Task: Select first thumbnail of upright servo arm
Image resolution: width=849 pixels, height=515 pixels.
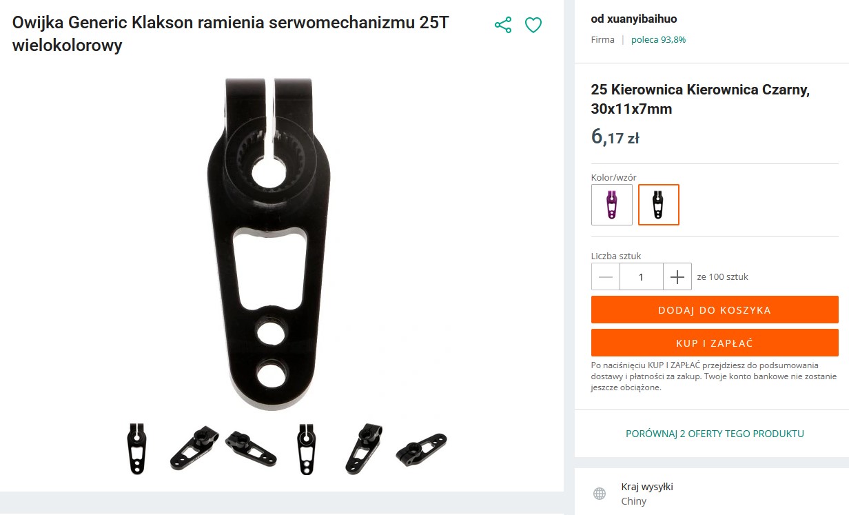Action: [136, 448]
